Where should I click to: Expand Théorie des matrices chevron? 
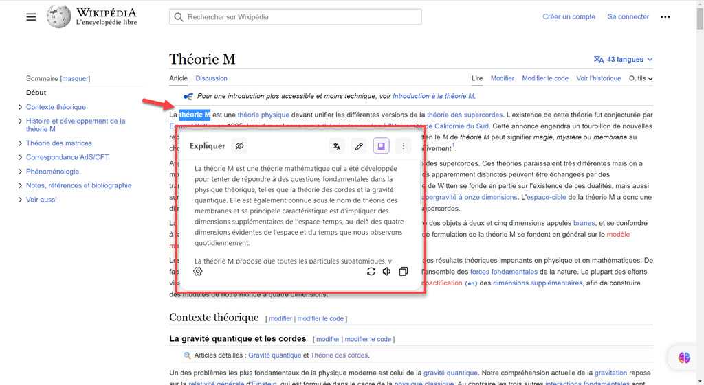tap(20, 143)
